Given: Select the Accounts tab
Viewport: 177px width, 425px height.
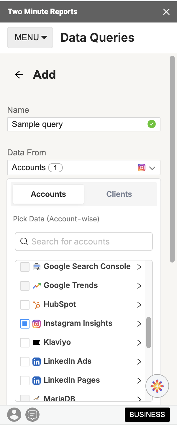Looking at the screenshot, I should pos(48,194).
